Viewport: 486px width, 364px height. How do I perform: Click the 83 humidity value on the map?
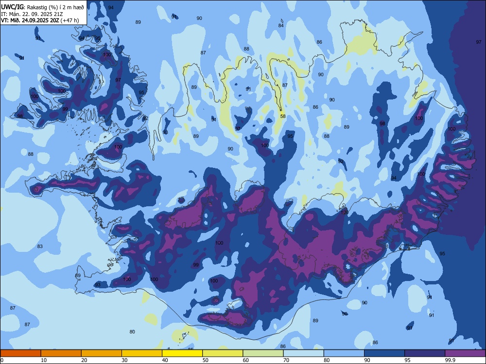click(40, 247)
